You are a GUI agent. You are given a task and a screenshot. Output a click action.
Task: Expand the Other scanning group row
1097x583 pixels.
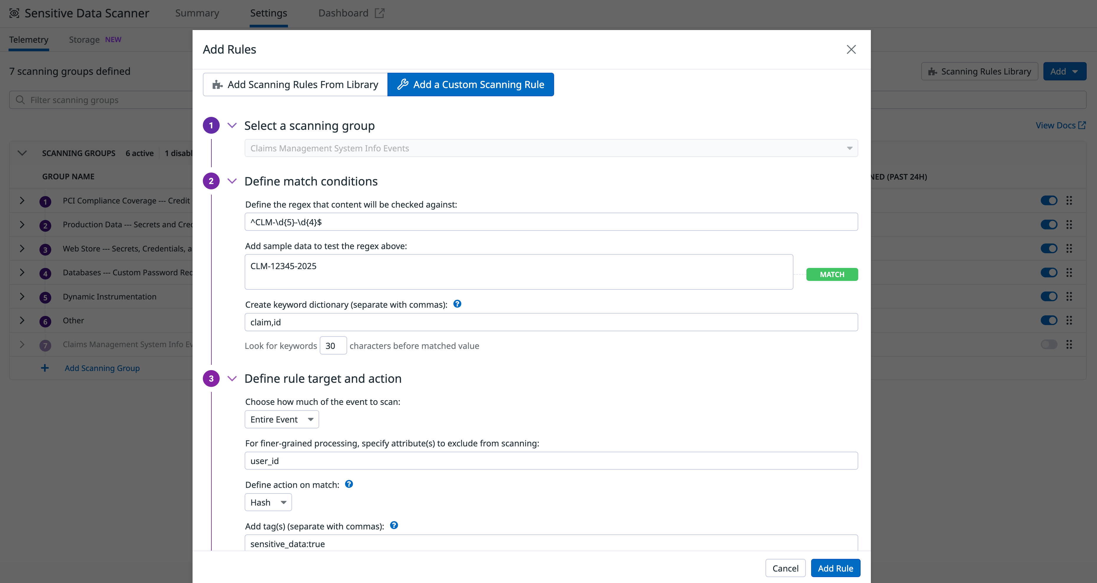pos(23,321)
